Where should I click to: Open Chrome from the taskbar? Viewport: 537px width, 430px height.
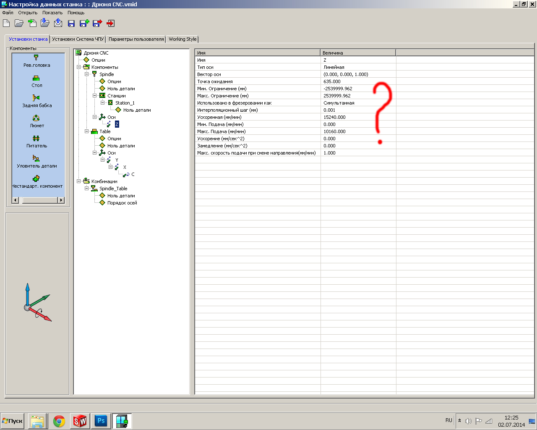pyautogui.click(x=59, y=421)
